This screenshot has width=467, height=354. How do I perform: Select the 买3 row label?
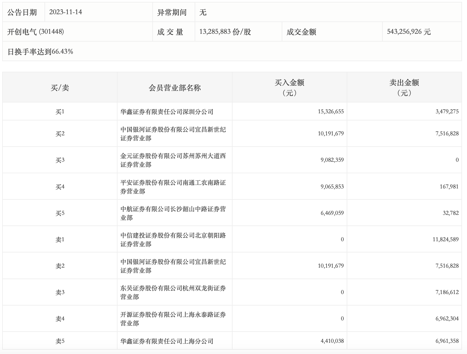(60, 160)
